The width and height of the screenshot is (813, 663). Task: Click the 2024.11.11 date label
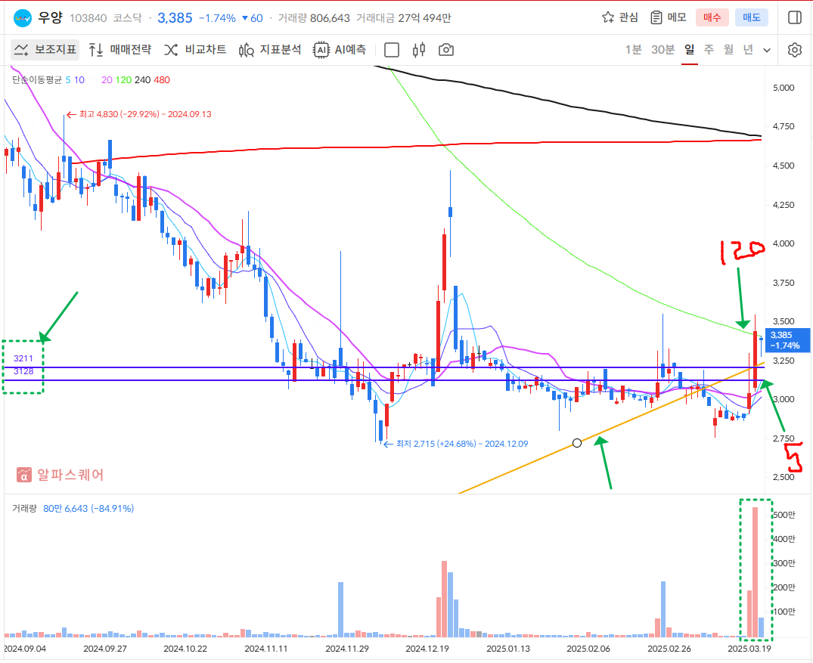[266, 649]
